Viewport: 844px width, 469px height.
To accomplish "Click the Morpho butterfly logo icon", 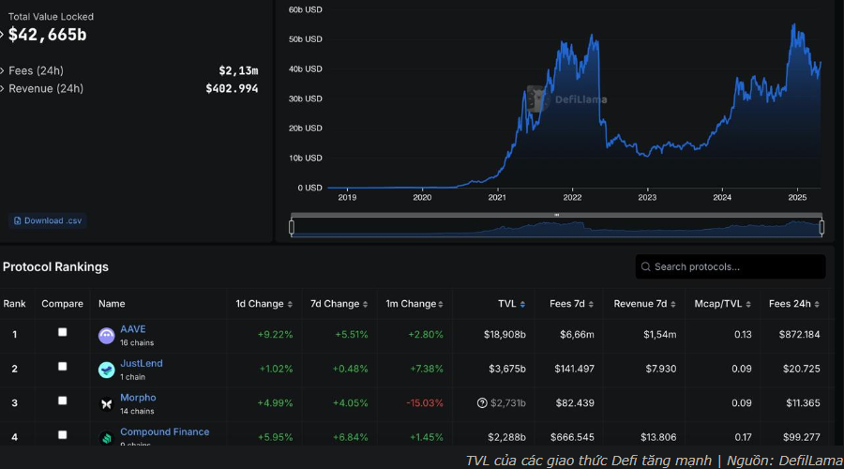I will [107, 404].
